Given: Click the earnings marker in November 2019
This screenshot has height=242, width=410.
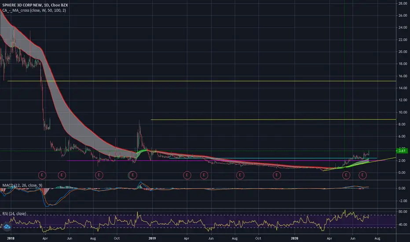Looking at the screenshot, I should coord(277,175).
